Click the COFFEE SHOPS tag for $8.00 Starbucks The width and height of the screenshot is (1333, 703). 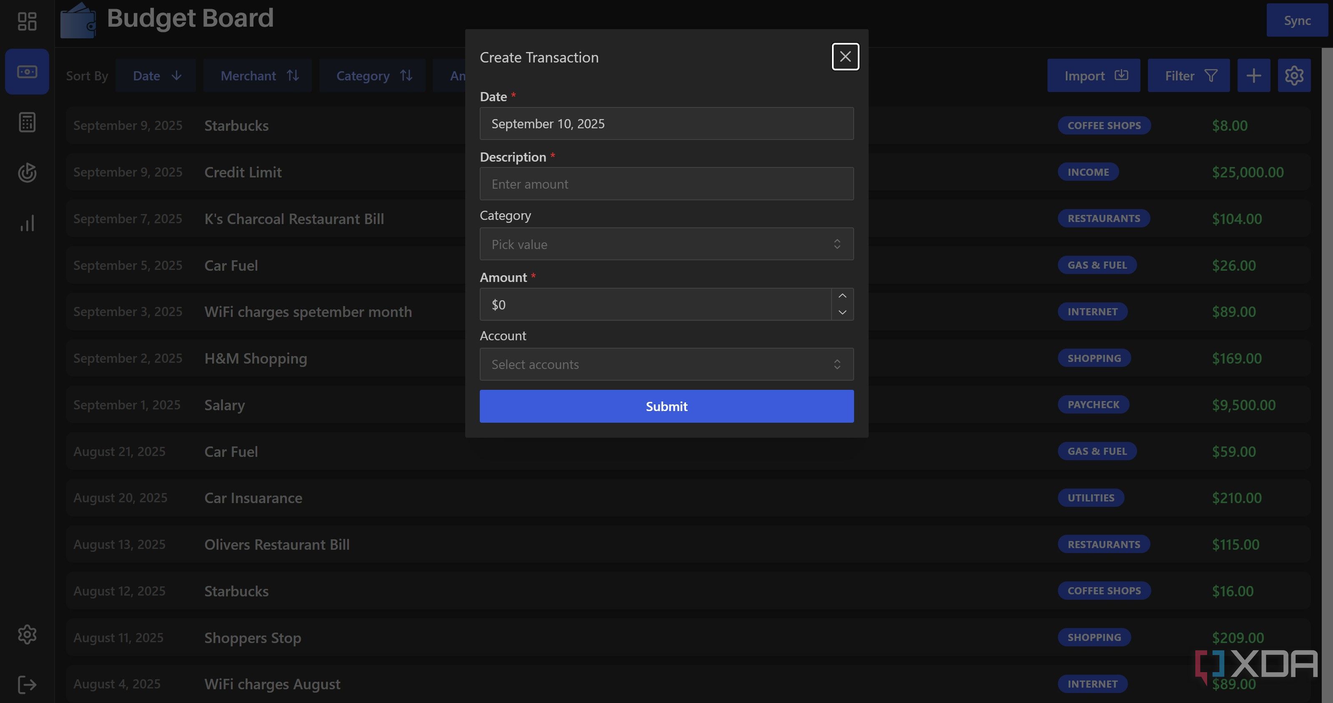pos(1104,126)
